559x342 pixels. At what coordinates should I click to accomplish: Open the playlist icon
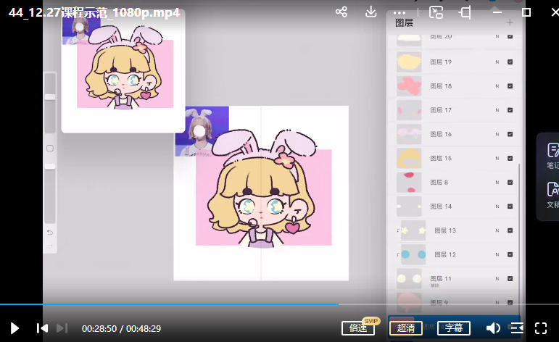tap(517, 328)
